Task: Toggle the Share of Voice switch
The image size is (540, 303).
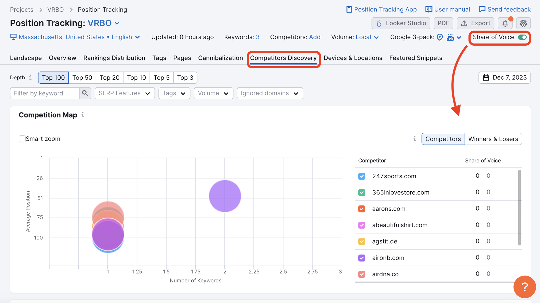Action: pos(522,37)
